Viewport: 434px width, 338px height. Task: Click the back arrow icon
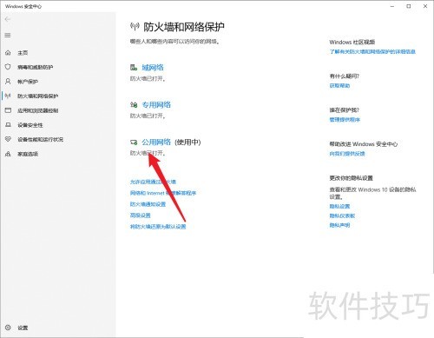coord(8,19)
